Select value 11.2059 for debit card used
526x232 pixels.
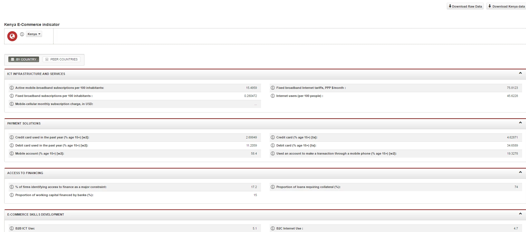[252, 145]
